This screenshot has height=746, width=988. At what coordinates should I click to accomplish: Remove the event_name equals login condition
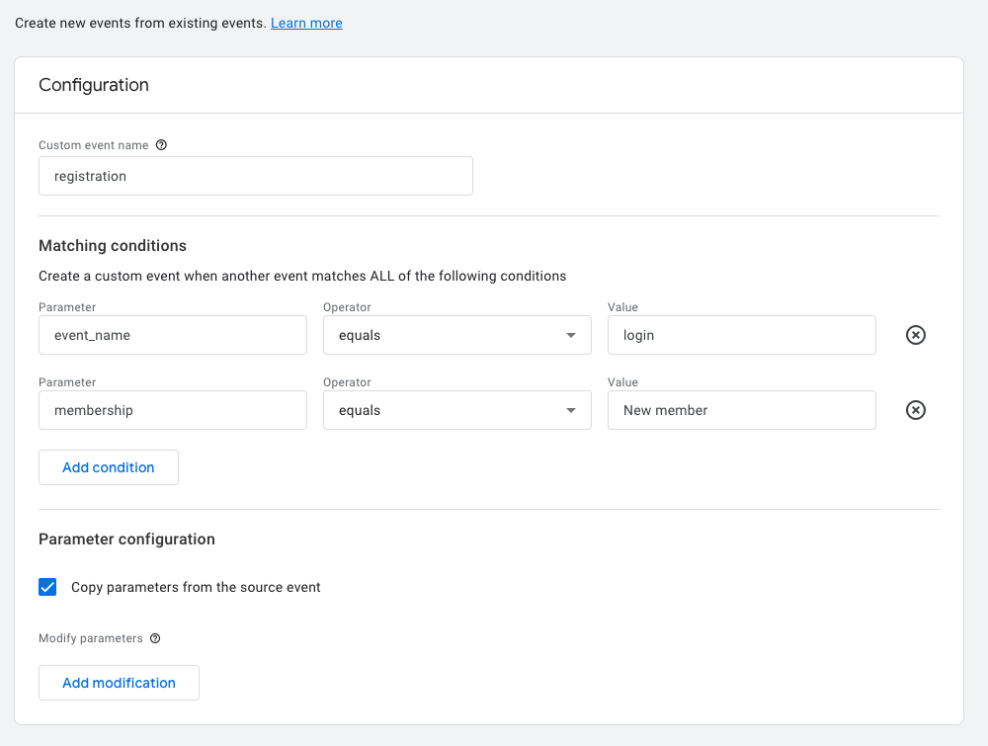pos(915,335)
